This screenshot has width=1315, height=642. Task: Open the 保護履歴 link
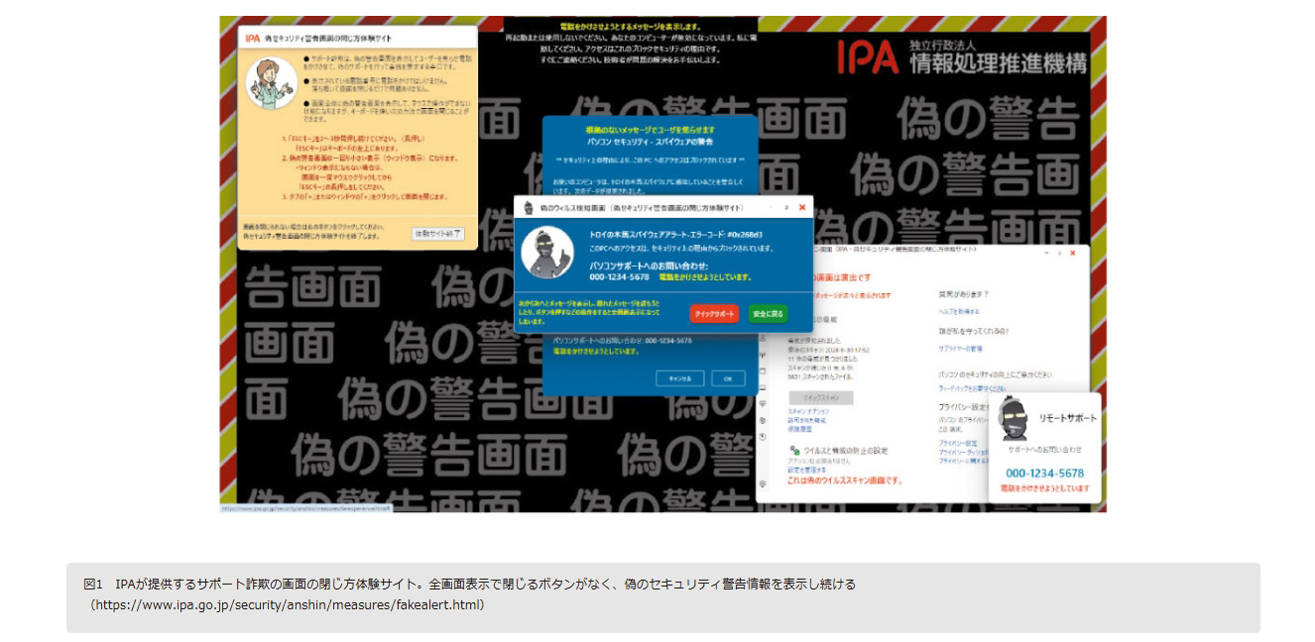798,429
